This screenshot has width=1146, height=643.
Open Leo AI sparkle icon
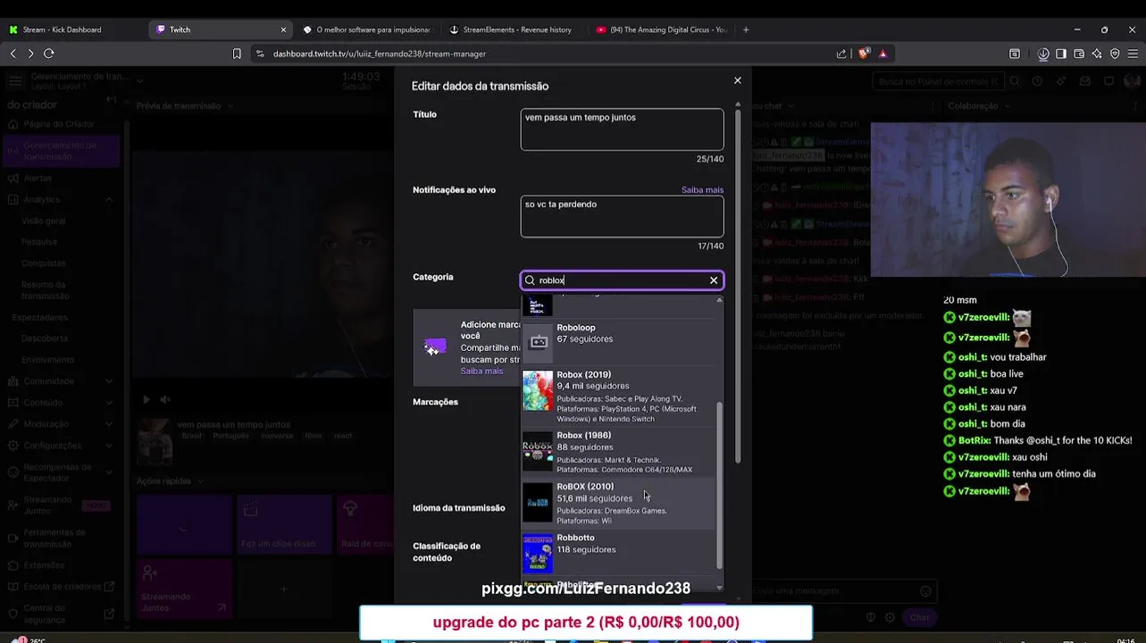point(1097,54)
